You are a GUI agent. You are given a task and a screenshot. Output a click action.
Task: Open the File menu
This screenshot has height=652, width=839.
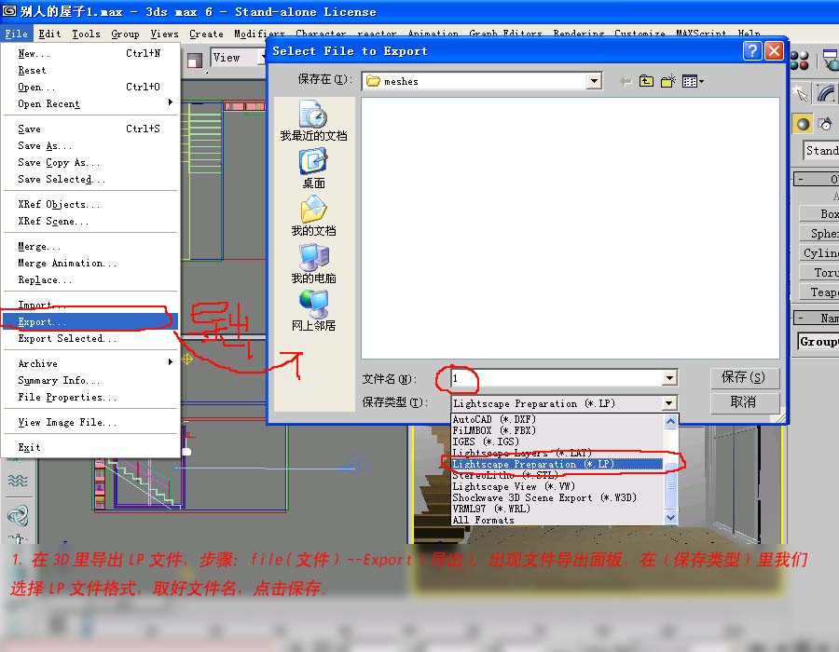16,34
